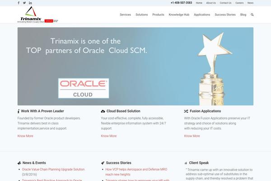Open the Blog page
271x181 pixels.
click(x=243, y=15)
